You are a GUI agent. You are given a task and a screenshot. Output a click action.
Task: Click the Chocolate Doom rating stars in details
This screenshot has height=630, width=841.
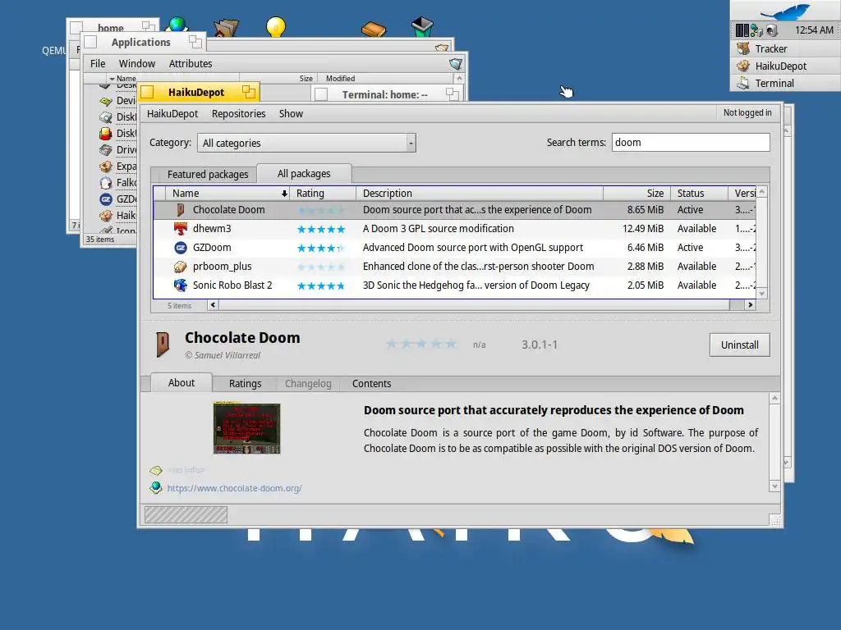421,344
